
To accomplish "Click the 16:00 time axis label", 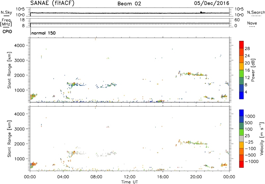I will tap(163, 177).
